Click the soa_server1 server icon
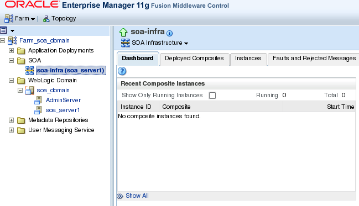The width and height of the screenshot is (359, 206). [38, 110]
